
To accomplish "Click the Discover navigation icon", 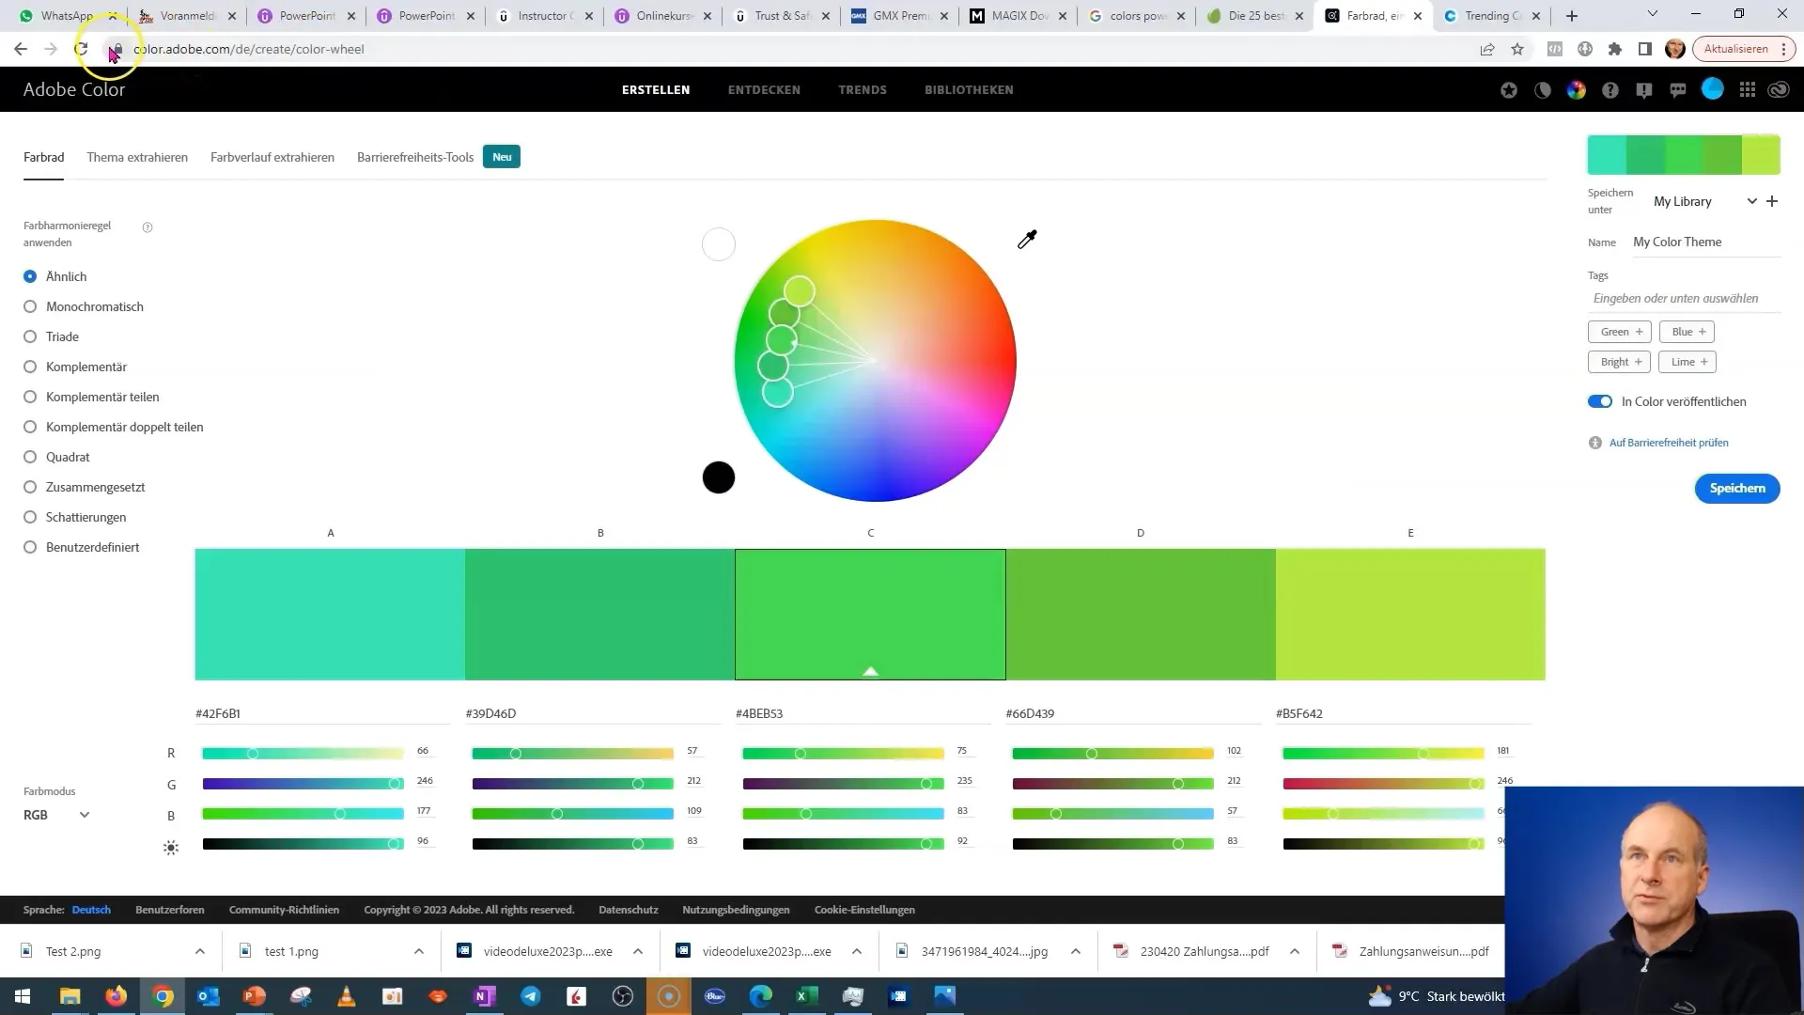I will click(x=765, y=89).
